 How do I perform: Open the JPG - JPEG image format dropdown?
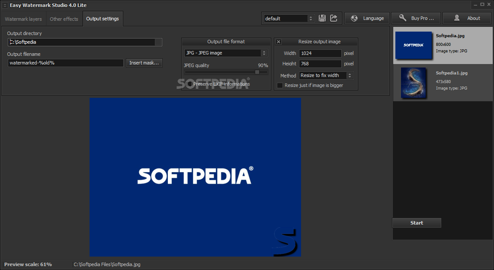coord(226,53)
